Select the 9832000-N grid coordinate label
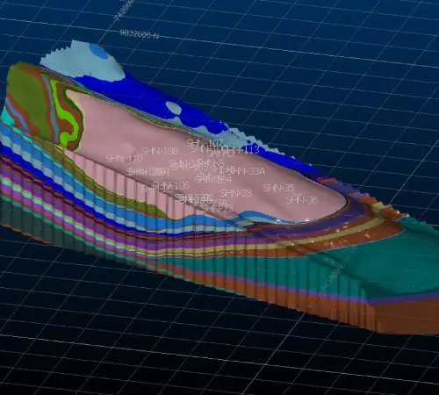Viewport: 439px width, 395px height. click(x=140, y=34)
